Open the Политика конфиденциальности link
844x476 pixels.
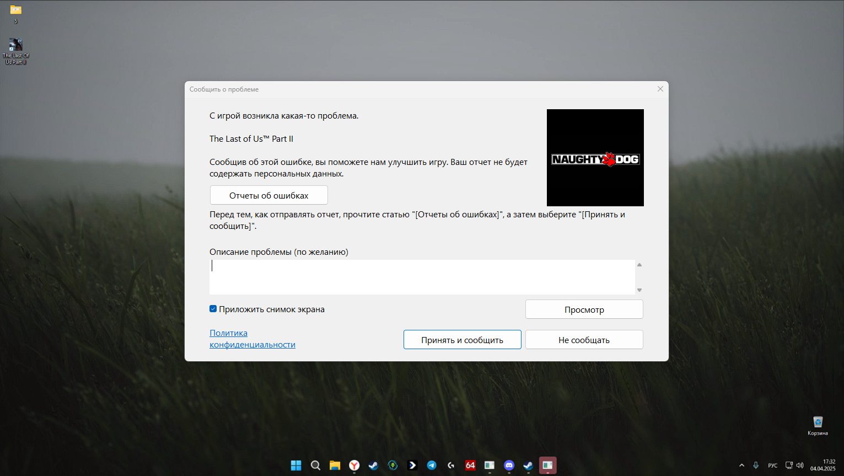point(252,339)
